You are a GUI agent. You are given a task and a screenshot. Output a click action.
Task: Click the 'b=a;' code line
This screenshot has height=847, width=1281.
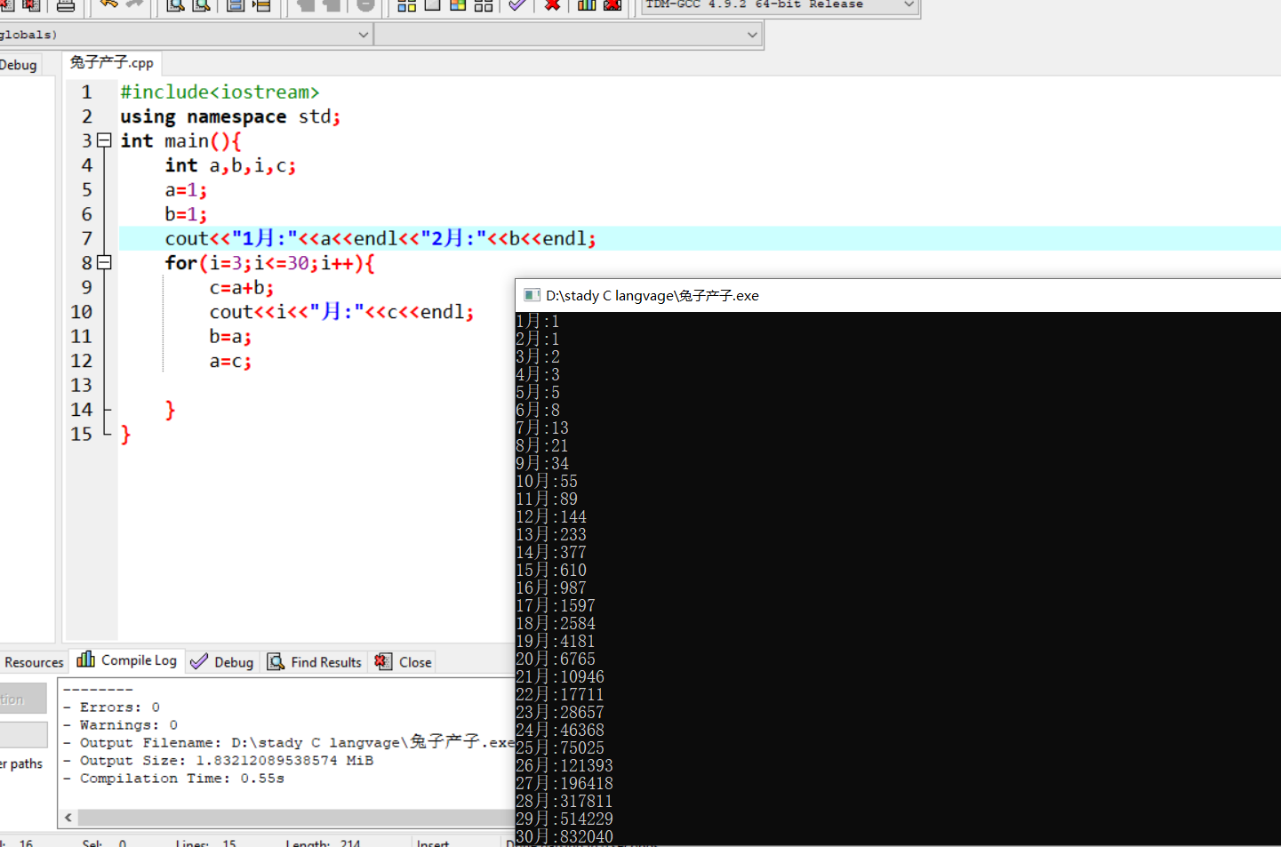pos(230,337)
